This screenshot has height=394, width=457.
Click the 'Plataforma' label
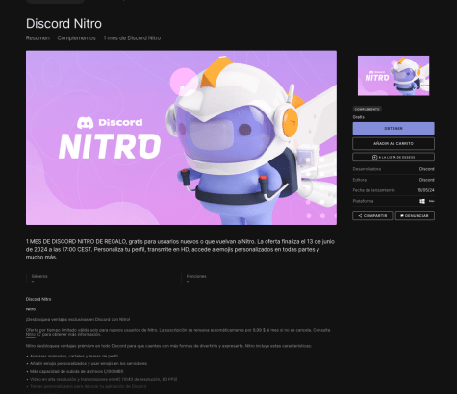click(x=363, y=201)
